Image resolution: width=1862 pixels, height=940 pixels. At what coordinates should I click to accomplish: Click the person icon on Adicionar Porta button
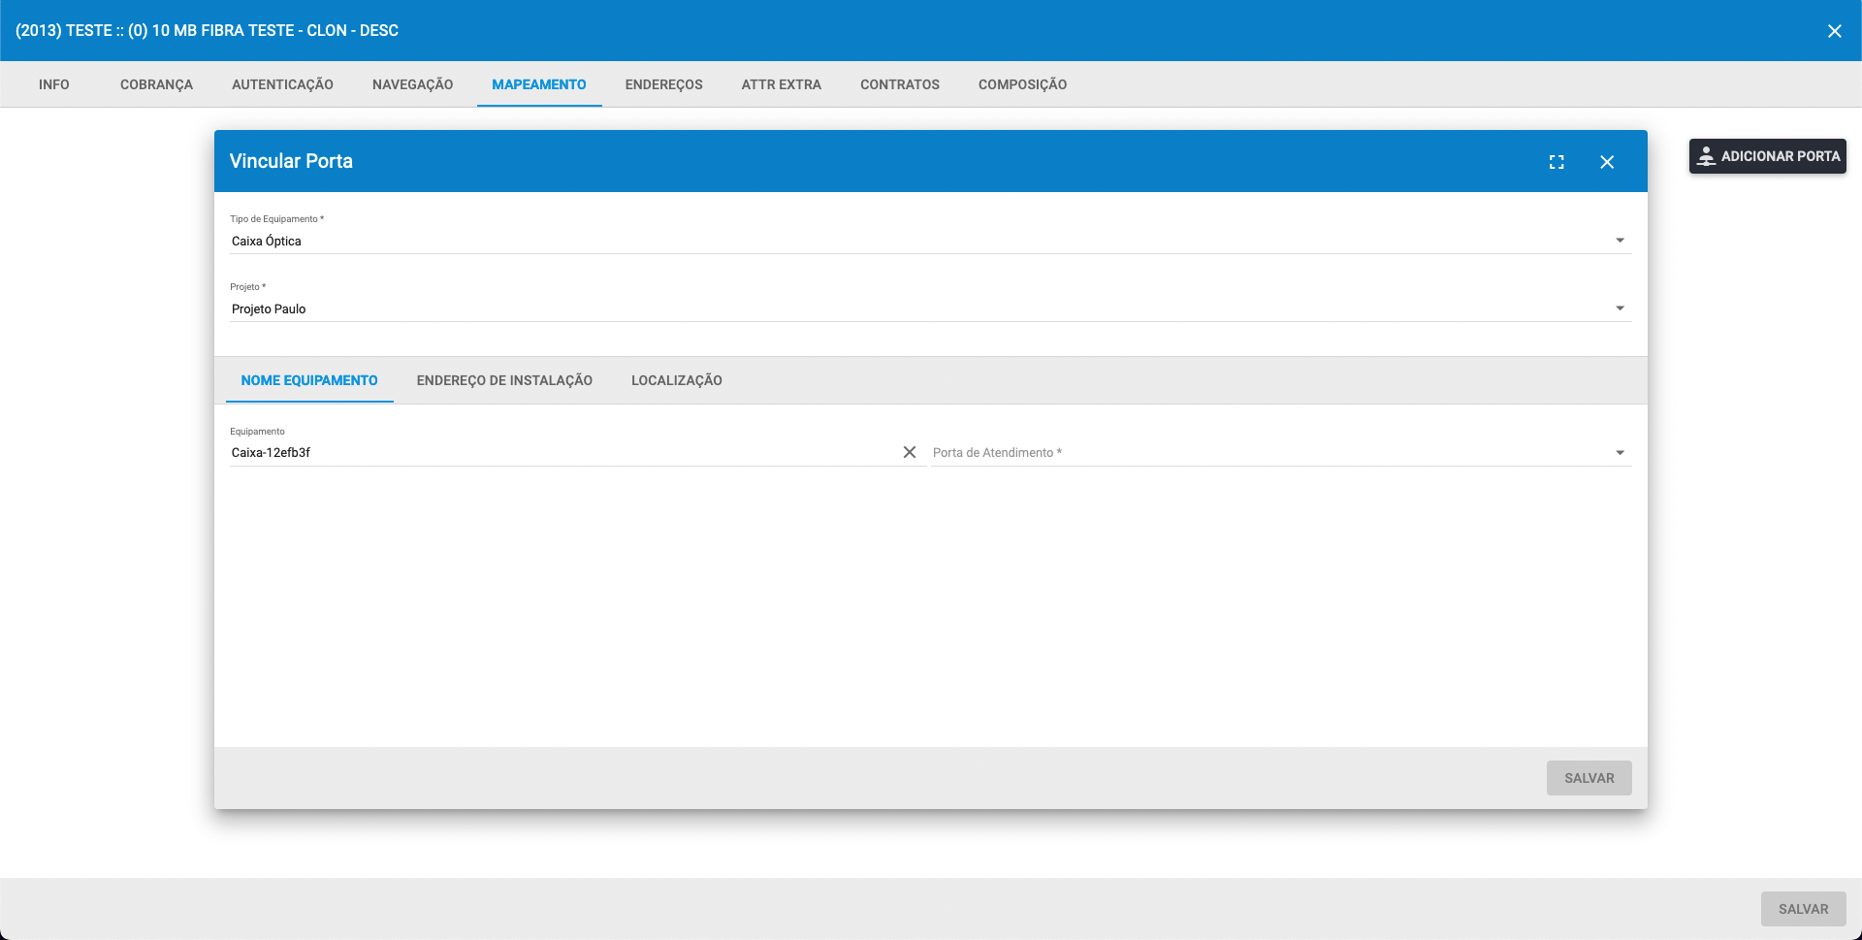click(1707, 156)
